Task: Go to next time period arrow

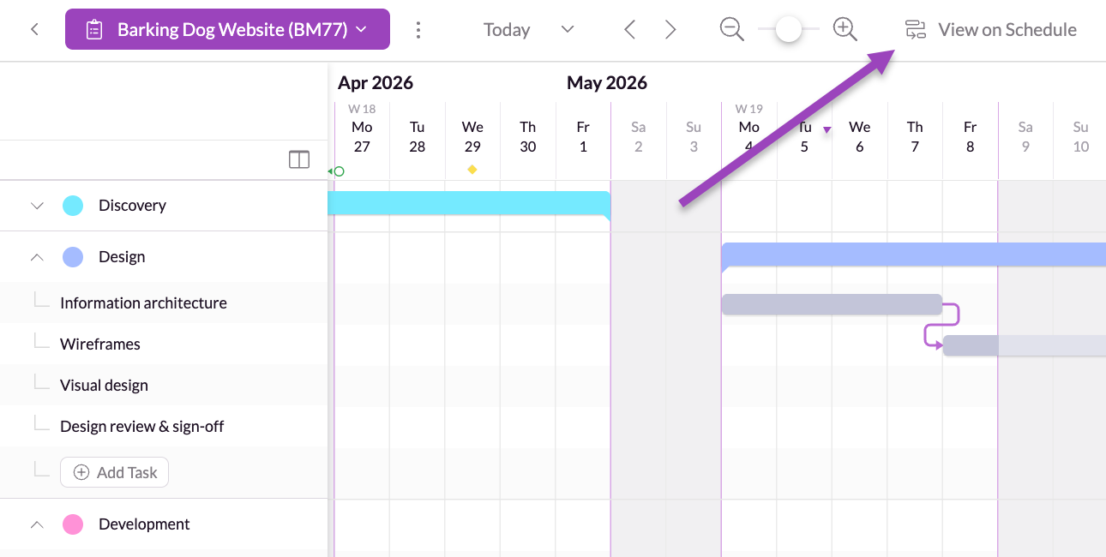Action: point(670,30)
